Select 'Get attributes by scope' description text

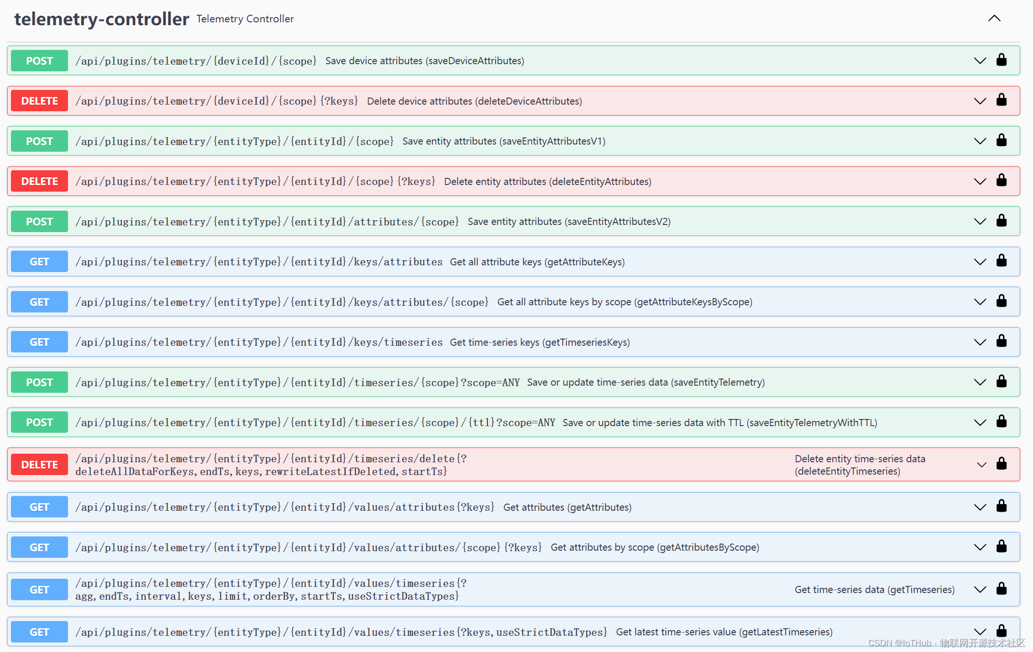[655, 547]
